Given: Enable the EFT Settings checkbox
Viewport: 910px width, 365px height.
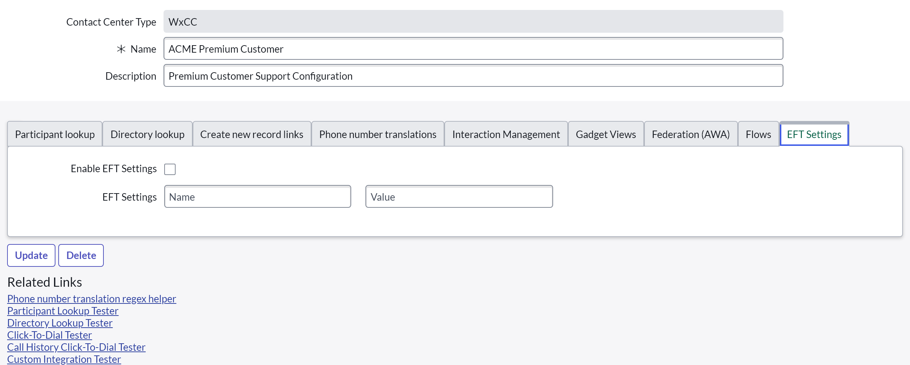Looking at the screenshot, I should pos(170,169).
